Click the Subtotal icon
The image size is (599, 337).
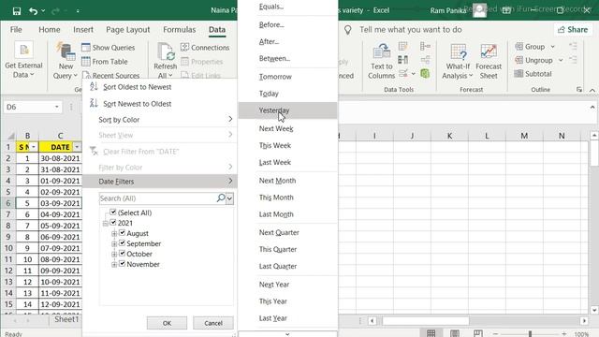click(519, 74)
